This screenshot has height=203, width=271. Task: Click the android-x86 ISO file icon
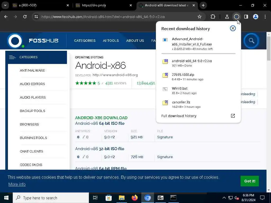pyautogui.click(x=165, y=62)
